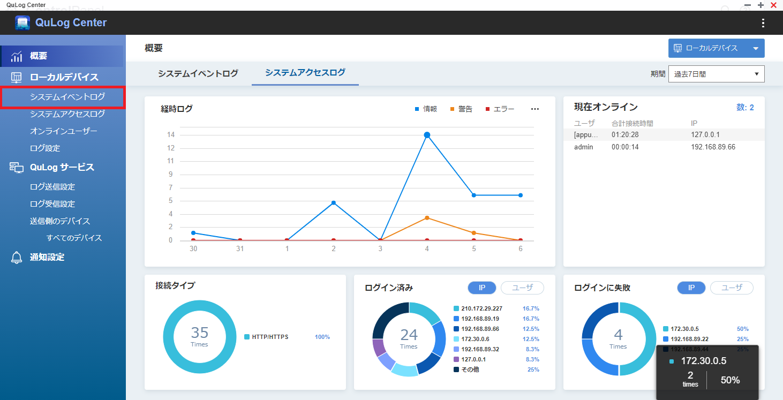
Task: Click the 情報 data point at day 2
Action: pos(334,203)
